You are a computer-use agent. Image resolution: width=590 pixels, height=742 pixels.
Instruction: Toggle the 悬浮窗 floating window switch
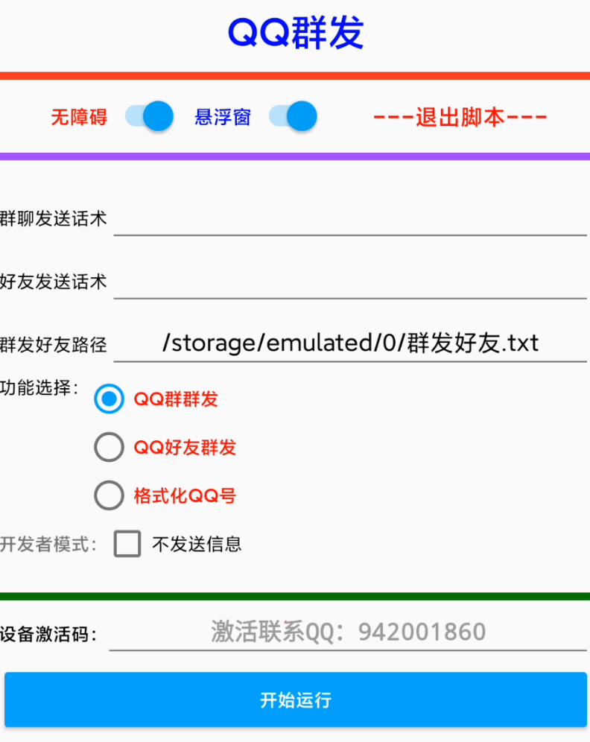(x=293, y=117)
